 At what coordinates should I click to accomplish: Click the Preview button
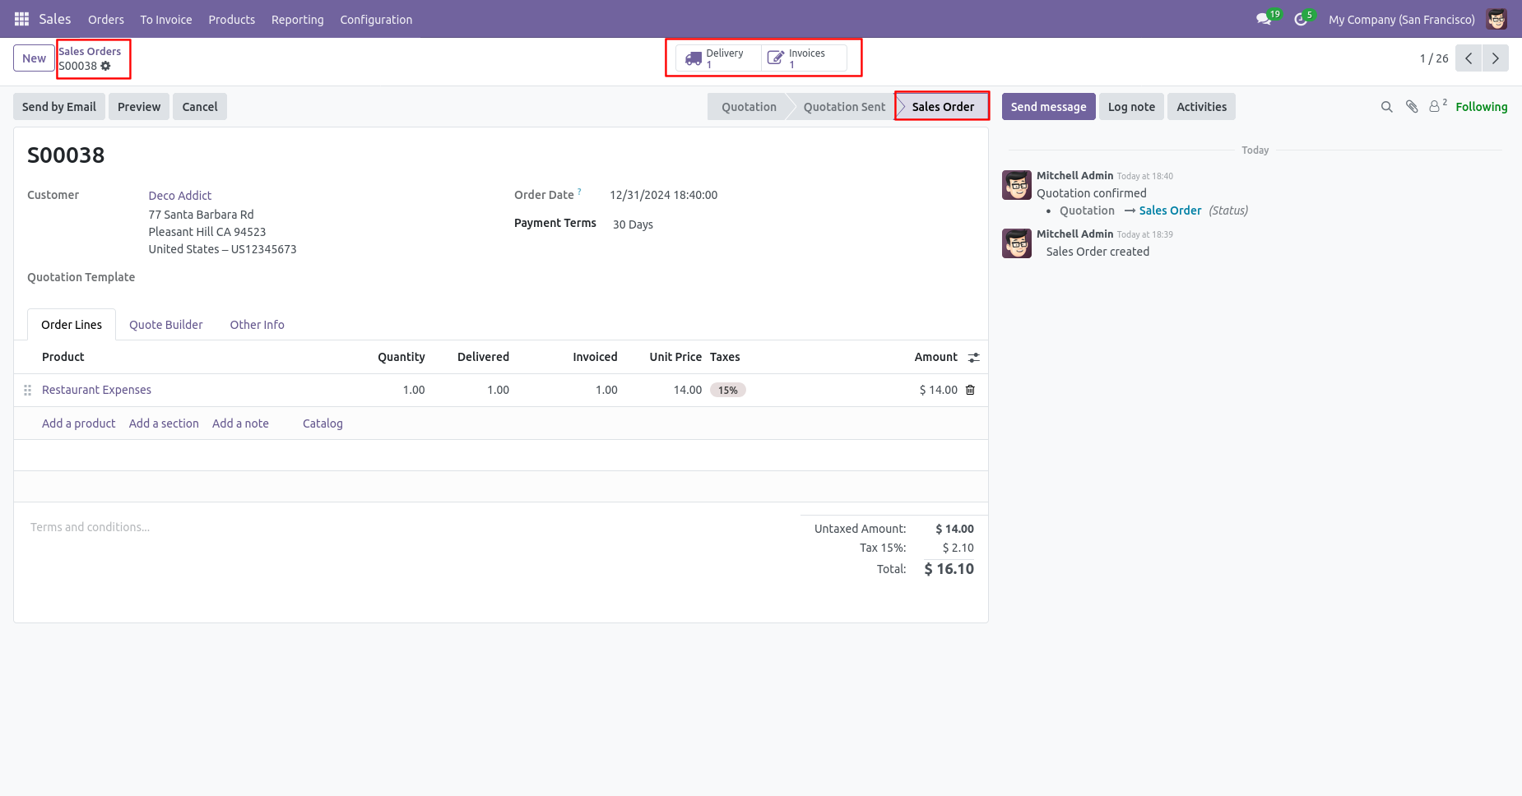click(x=139, y=107)
